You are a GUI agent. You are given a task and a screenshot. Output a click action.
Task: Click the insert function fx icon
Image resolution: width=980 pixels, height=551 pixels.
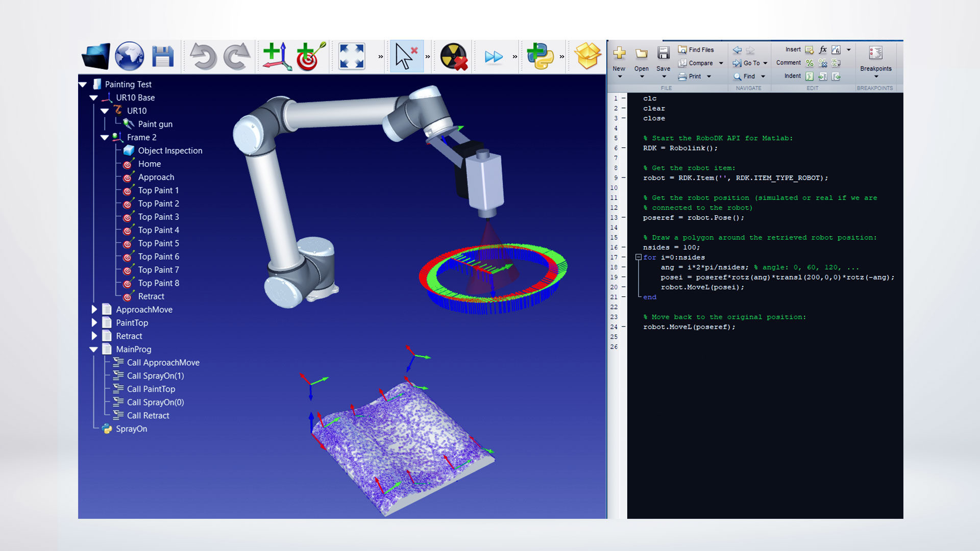pos(823,49)
